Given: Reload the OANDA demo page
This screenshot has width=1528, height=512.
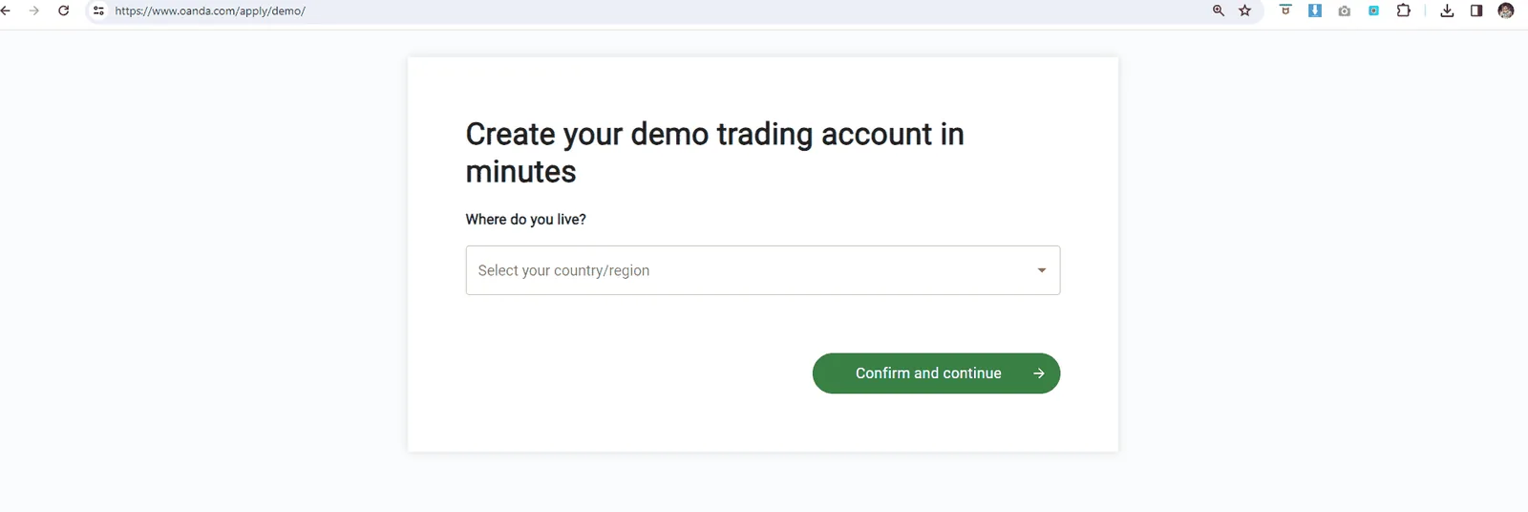Looking at the screenshot, I should pos(64,11).
